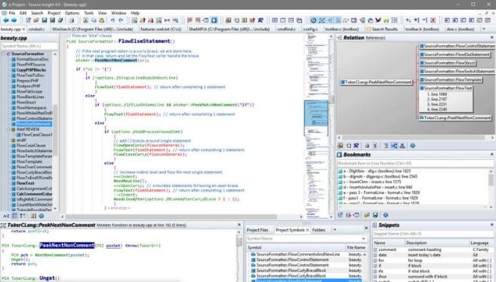Click the Paste clipboard icon in toolbar
The width and height of the screenshot is (496, 282).
tap(102, 20)
